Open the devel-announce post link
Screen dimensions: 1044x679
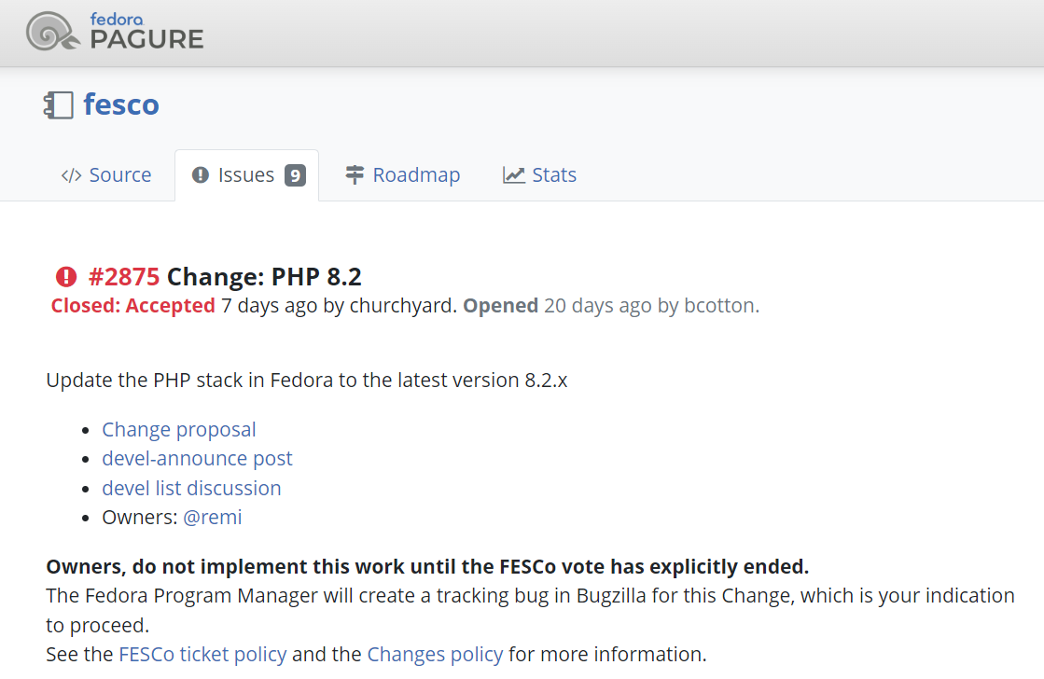197,459
